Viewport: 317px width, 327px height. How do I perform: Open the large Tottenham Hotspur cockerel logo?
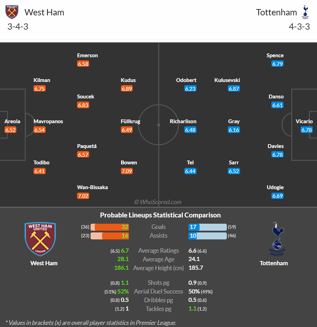pyautogui.click(x=277, y=239)
